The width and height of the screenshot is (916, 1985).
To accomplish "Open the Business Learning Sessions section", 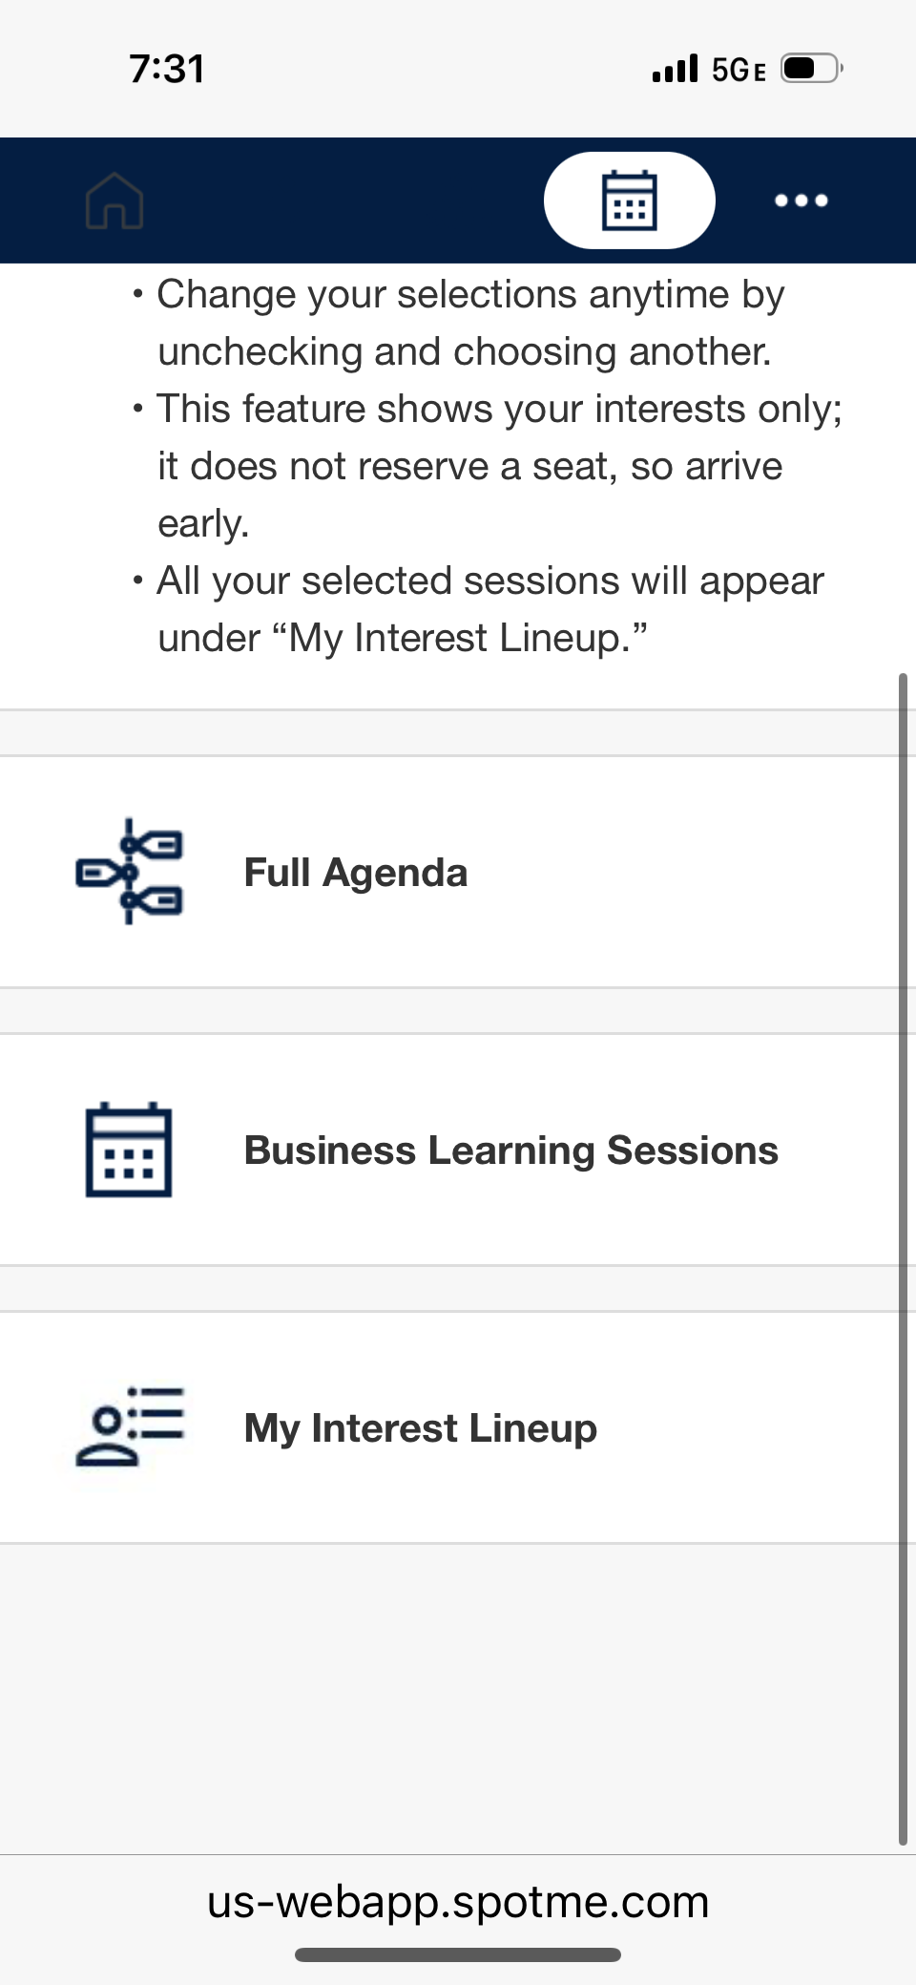I will click(510, 1151).
